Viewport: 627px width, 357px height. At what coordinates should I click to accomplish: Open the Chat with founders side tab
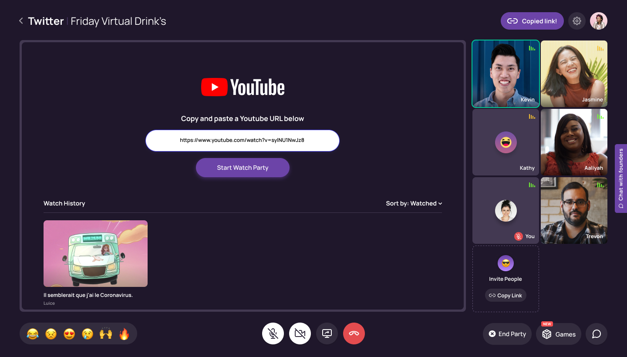click(621, 178)
